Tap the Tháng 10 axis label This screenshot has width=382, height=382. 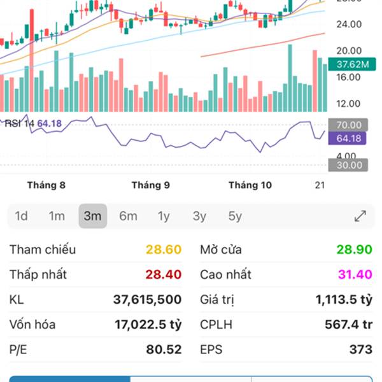click(x=250, y=185)
